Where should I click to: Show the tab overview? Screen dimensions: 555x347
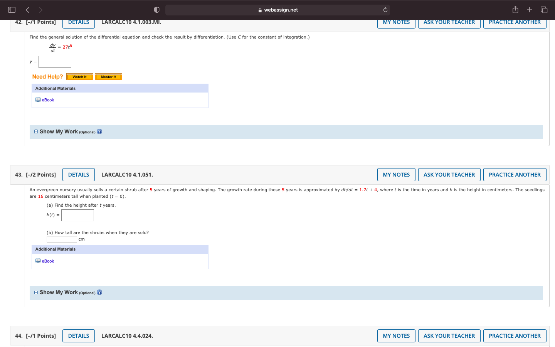coord(544,10)
